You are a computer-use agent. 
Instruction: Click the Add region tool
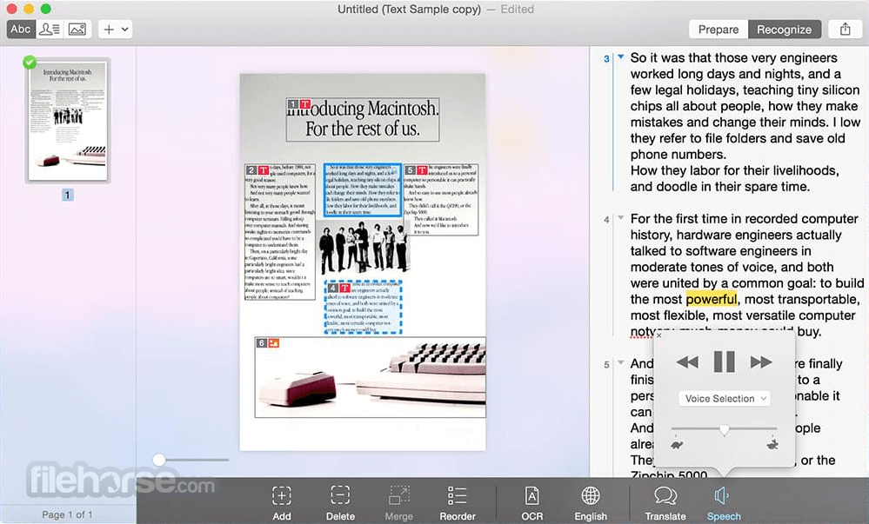pyautogui.click(x=282, y=503)
